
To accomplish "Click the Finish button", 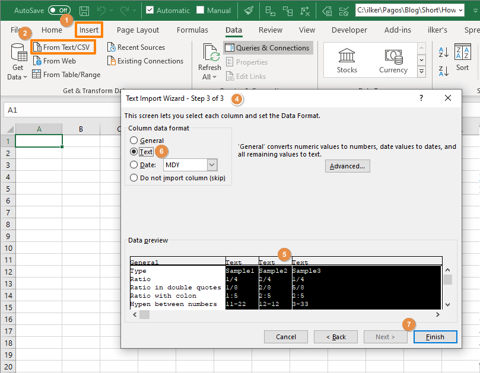I will 435,336.
